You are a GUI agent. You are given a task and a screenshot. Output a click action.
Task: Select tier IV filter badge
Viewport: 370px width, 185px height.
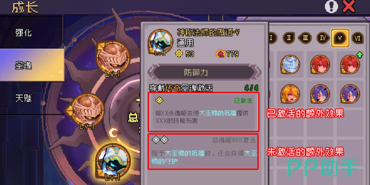323,38
